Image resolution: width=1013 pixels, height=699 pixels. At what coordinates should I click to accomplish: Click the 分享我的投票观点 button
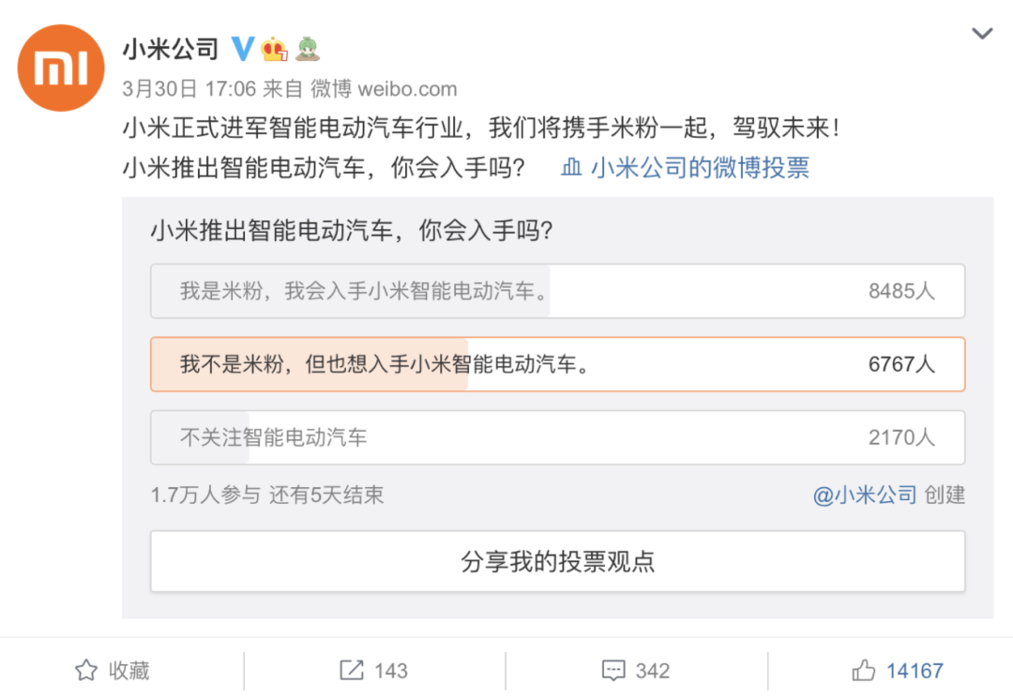tap(557, 561)
